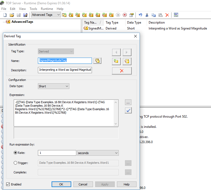Click the duplicate tag button in Identification
The height and width of the screenshot is (190, 211).
pos(127,61)
